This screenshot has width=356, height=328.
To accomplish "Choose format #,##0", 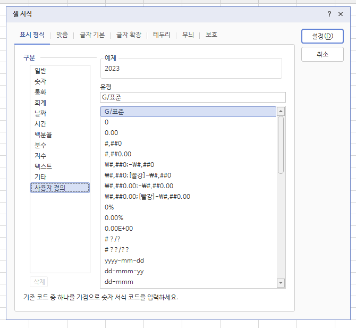I will [x=188, y=144].
